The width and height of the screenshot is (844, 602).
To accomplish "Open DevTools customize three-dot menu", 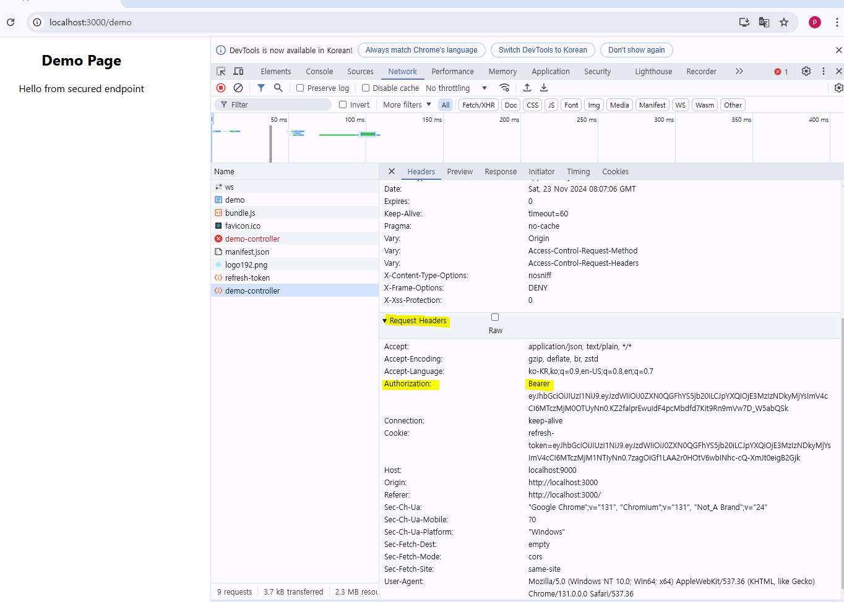I will [x=824, y=71].
